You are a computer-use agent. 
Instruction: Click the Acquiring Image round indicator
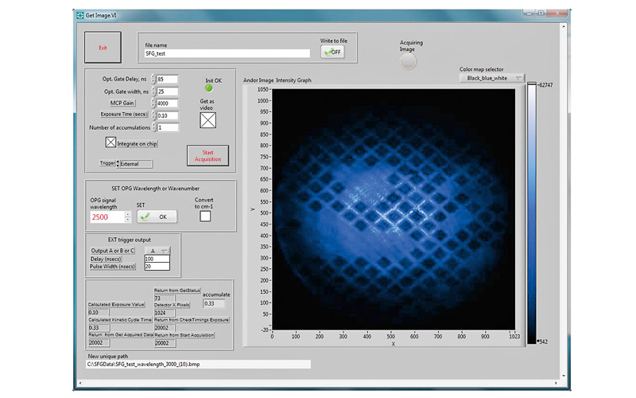point(407,61)
